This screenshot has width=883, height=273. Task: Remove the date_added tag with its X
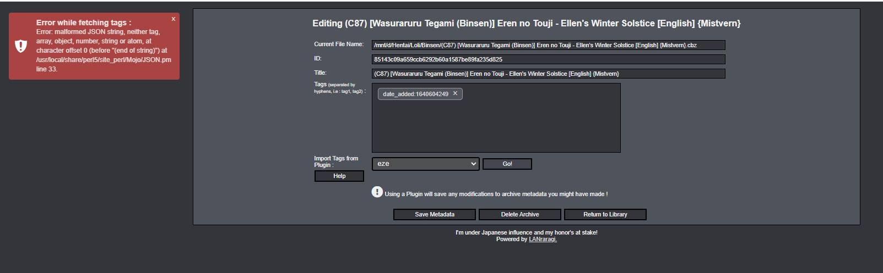tap(455, 93)
